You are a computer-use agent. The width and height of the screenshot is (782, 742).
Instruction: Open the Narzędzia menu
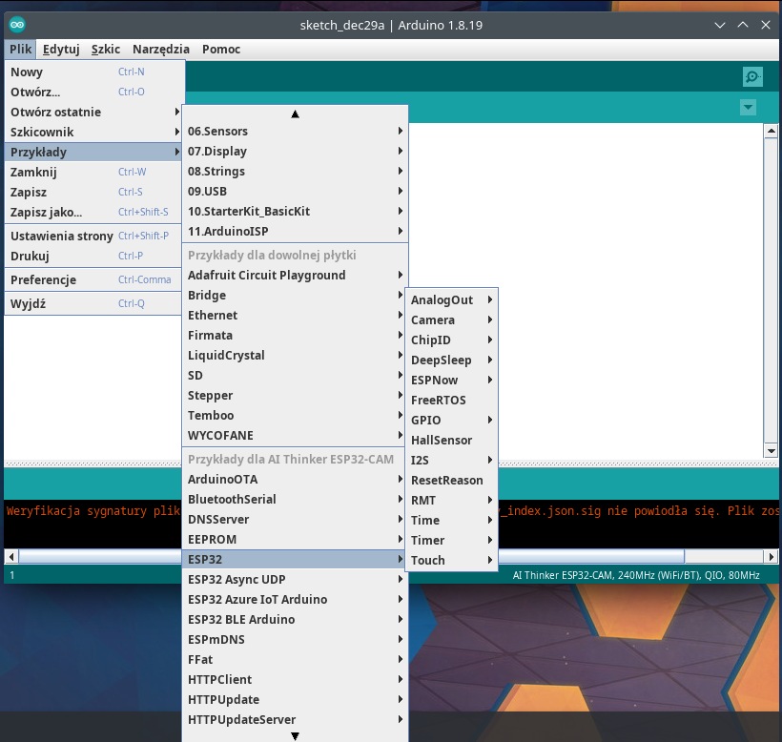pos(160,50)
